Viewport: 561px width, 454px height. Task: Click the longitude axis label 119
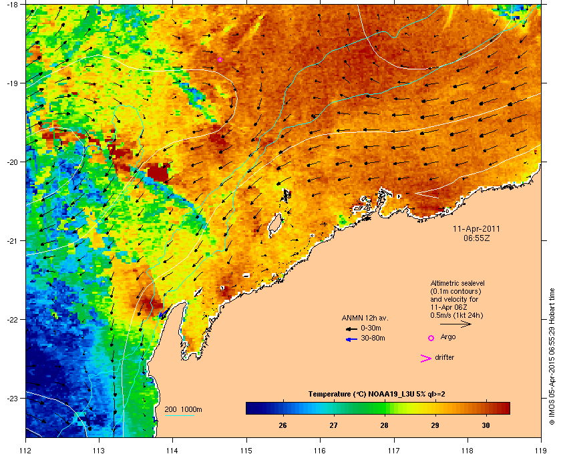541,450
